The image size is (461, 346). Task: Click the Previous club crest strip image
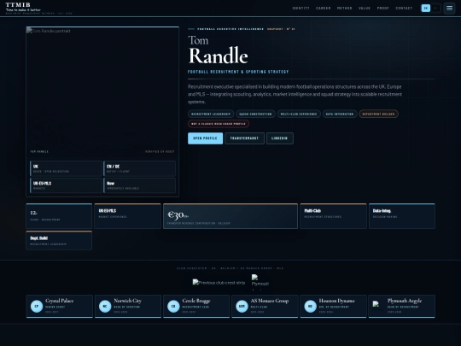click(219, 283)
